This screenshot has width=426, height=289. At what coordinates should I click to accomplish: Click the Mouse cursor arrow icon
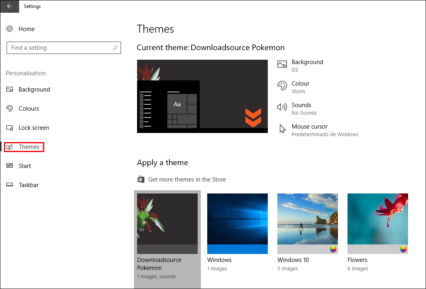click(x=283, y=129)
